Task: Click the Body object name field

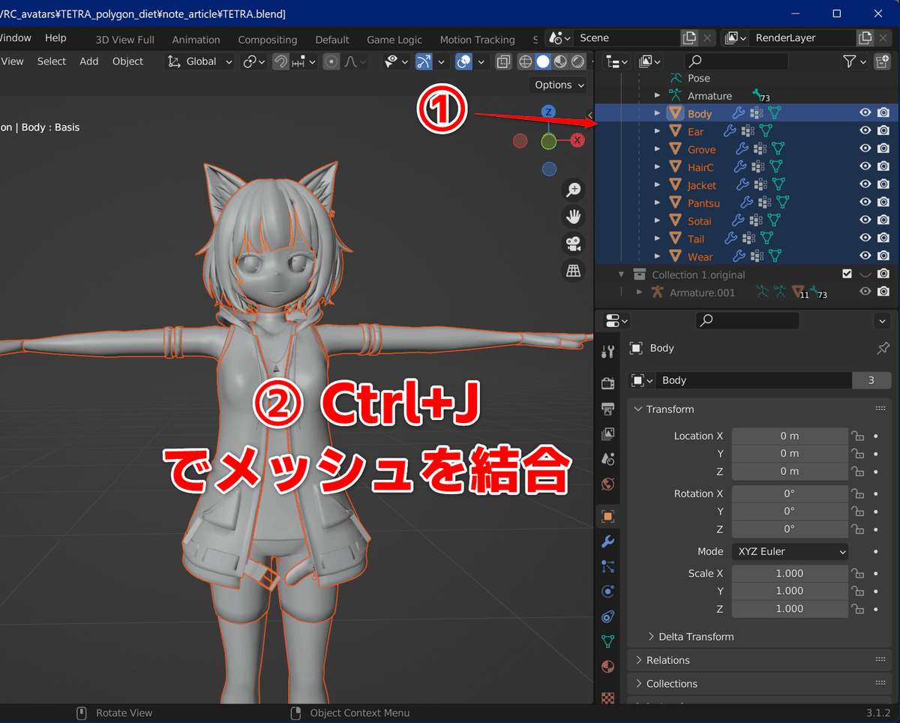Action: coord(754,380)
